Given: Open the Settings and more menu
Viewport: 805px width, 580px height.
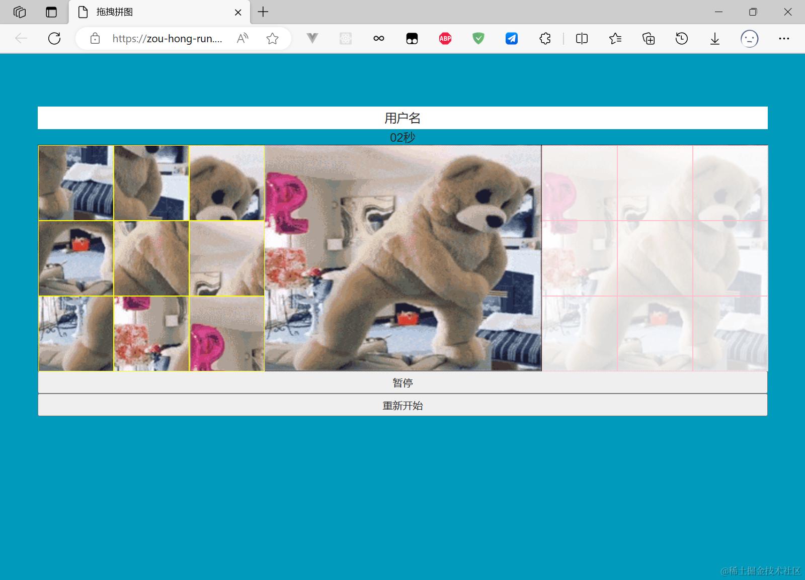Looking at the screenshot, I should coord(784,38).
